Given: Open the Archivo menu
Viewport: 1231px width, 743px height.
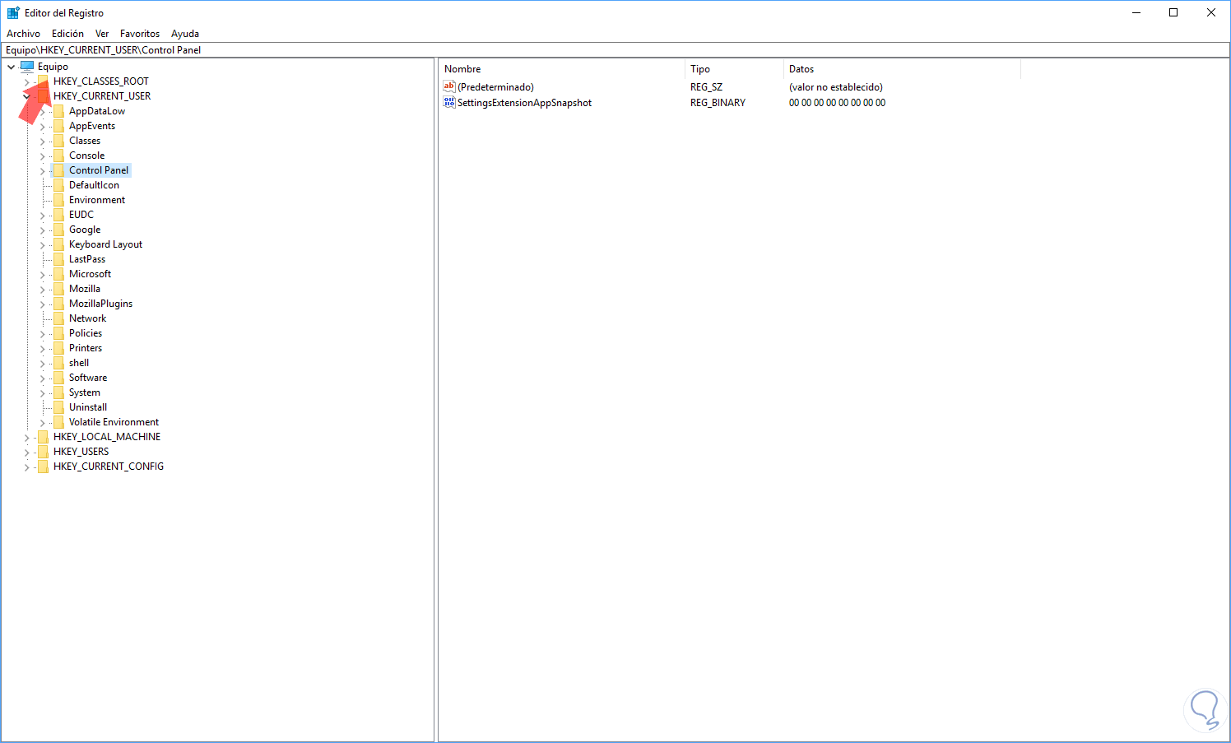Looking at the screenshot, I should pos(23,34).
